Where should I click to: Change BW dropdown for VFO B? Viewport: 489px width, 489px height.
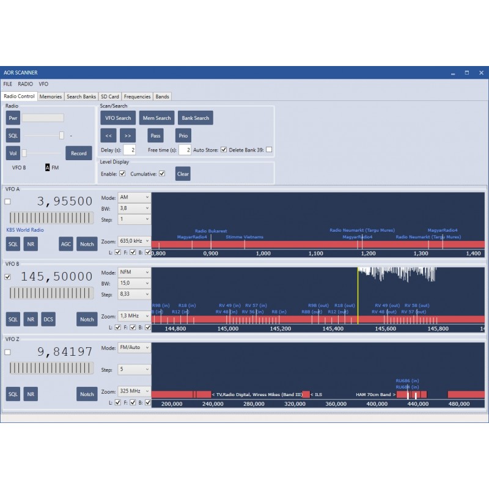coord(133,283)
